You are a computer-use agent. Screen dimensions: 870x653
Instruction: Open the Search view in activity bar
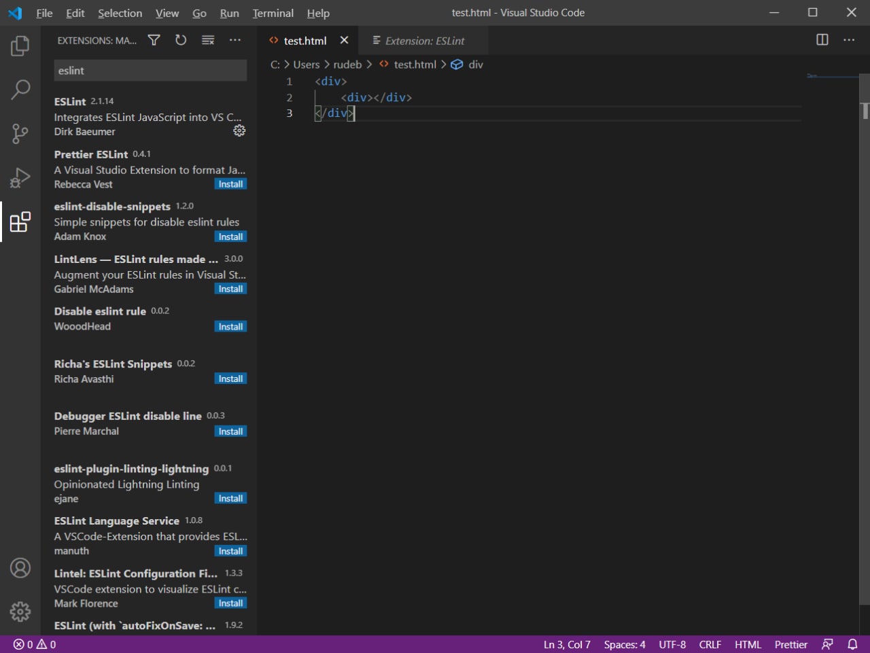pyautogui.click(x=20, y=89)
